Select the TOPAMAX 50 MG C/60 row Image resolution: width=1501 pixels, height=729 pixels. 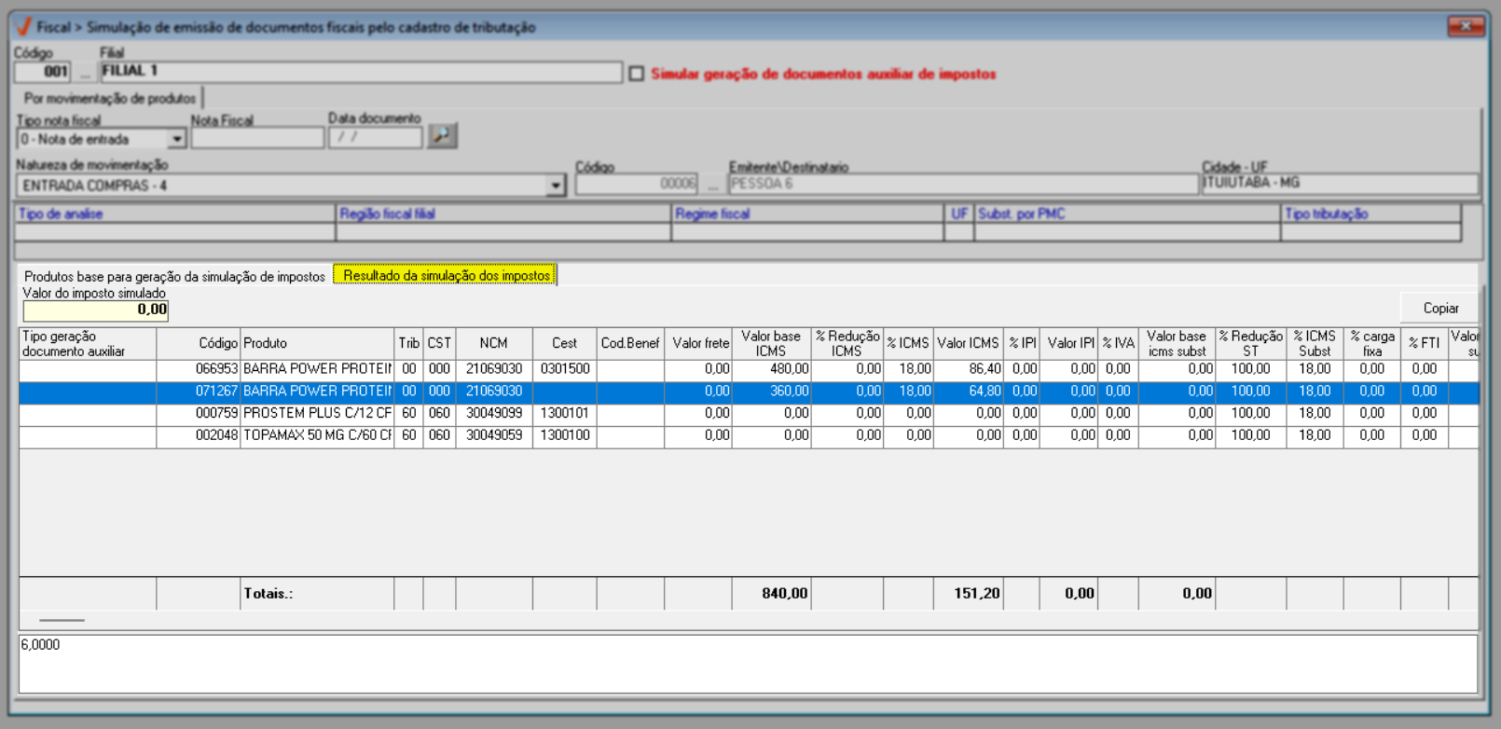(317, 435)
